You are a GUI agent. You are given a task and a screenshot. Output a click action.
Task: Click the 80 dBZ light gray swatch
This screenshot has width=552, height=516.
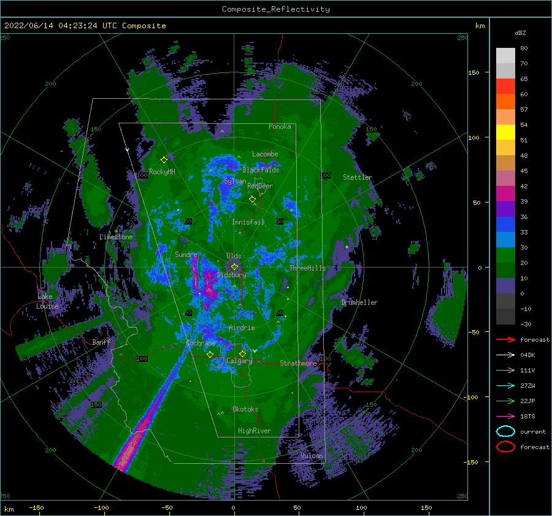[x=505, y=55]
